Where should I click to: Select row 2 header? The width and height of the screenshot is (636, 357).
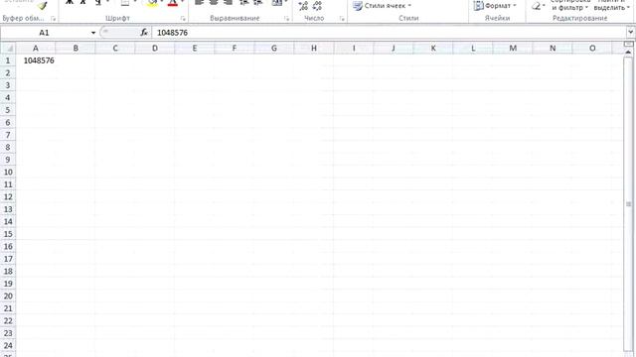8,72
